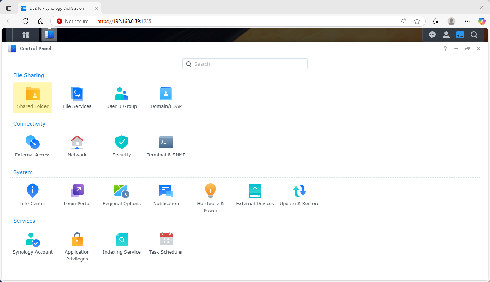Open DSM global search magnifier
Viewport: 490px width, 282px height.
[x=474, y=35]
